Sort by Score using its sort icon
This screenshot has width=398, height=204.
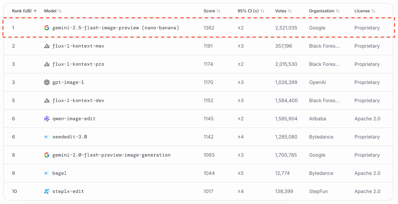pos(219,11)
